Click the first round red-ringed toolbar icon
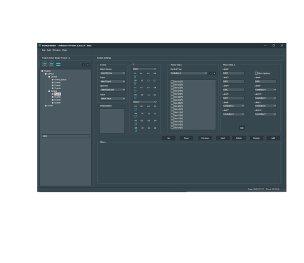304x263 pixels. pyautogui.click(x=45, y=64)
